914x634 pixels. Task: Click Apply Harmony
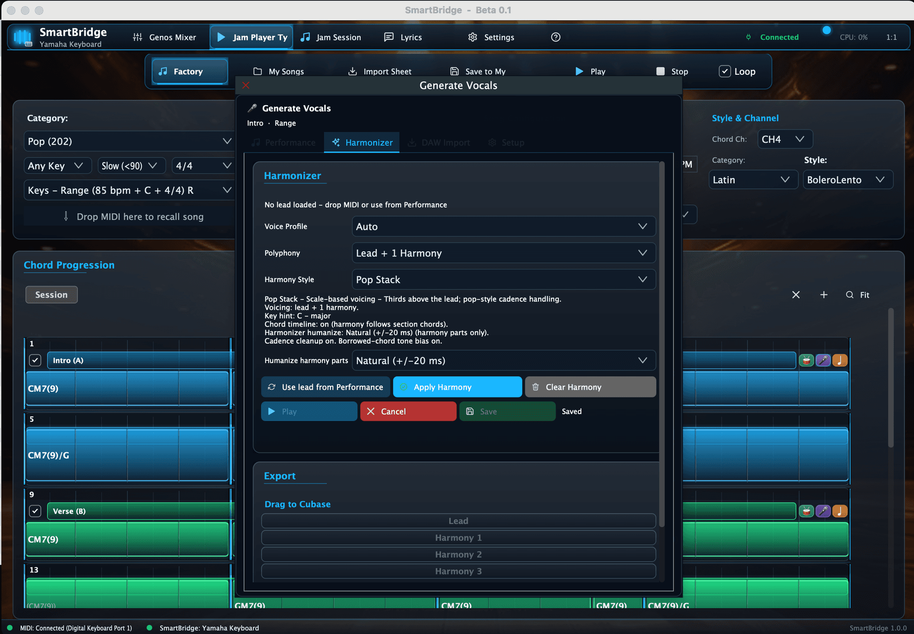click(x=457, y=387)
